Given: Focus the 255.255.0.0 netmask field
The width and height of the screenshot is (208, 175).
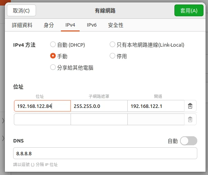Looking at the screenshot, I should [x=99, y=106].
